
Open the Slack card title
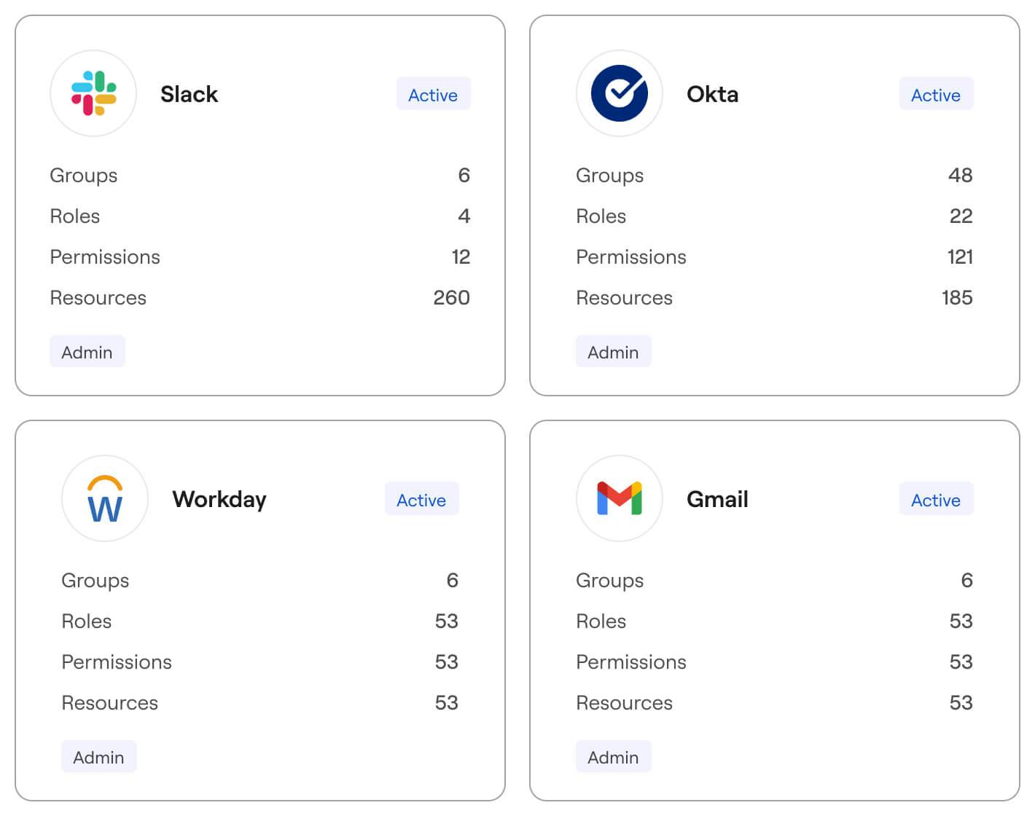click(x=189, y=94)
